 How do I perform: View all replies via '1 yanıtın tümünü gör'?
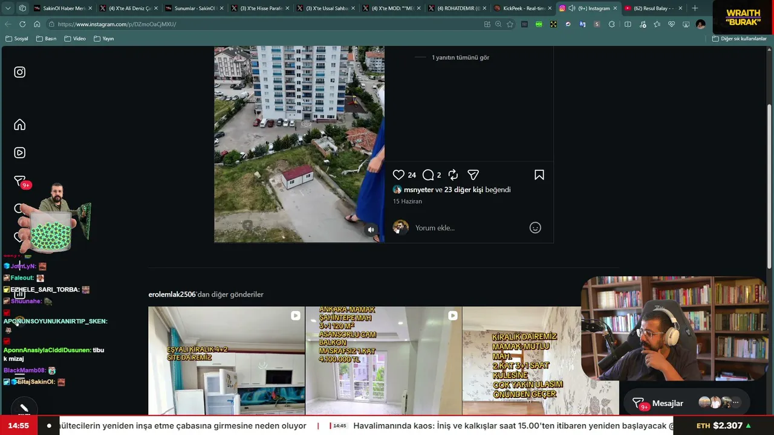(x=460, y=57)
